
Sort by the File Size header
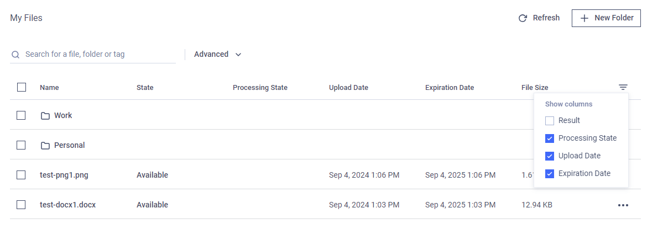pyautogui.click(x=535, y=88)
